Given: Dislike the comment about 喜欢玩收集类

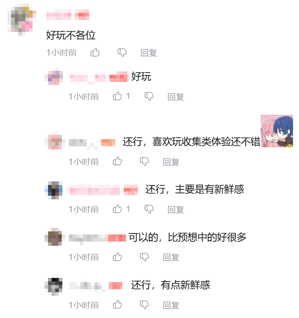Looking at the screenshot, I should pos(144,162).
